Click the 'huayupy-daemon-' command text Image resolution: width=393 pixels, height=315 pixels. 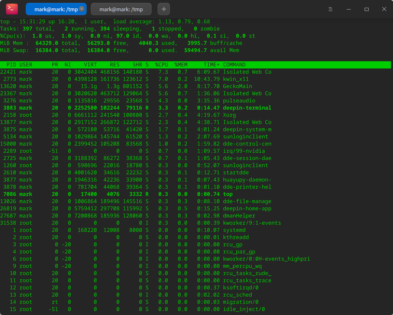coord(247,180)
